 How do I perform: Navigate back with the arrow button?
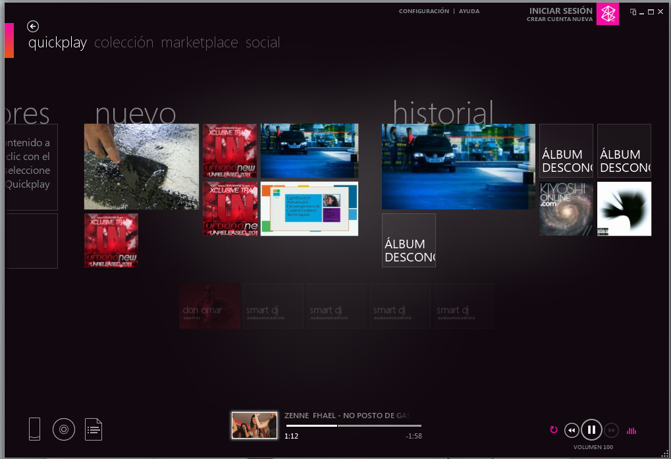(32, 26)
